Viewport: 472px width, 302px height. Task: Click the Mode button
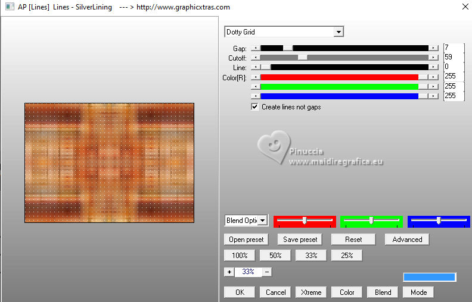(x=418, y=292)
